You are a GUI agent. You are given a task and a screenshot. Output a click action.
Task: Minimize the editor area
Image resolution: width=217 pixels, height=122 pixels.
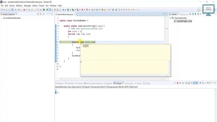coord(163,14)
